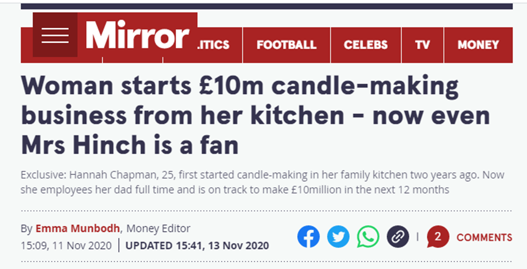
Task: Click the COMMENTS text link
Action: (x=484, y=237)
